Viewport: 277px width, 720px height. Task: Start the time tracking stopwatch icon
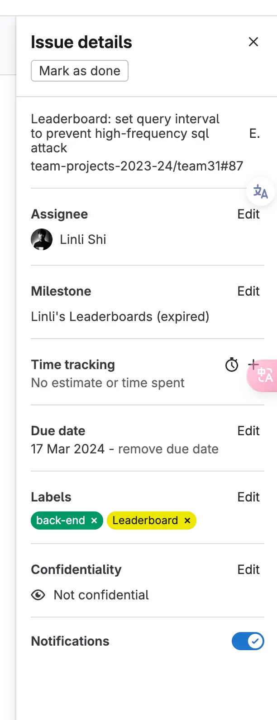click(232, 365)
